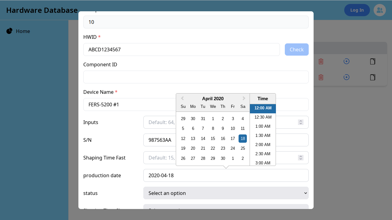Click the HWID input field

182,50
